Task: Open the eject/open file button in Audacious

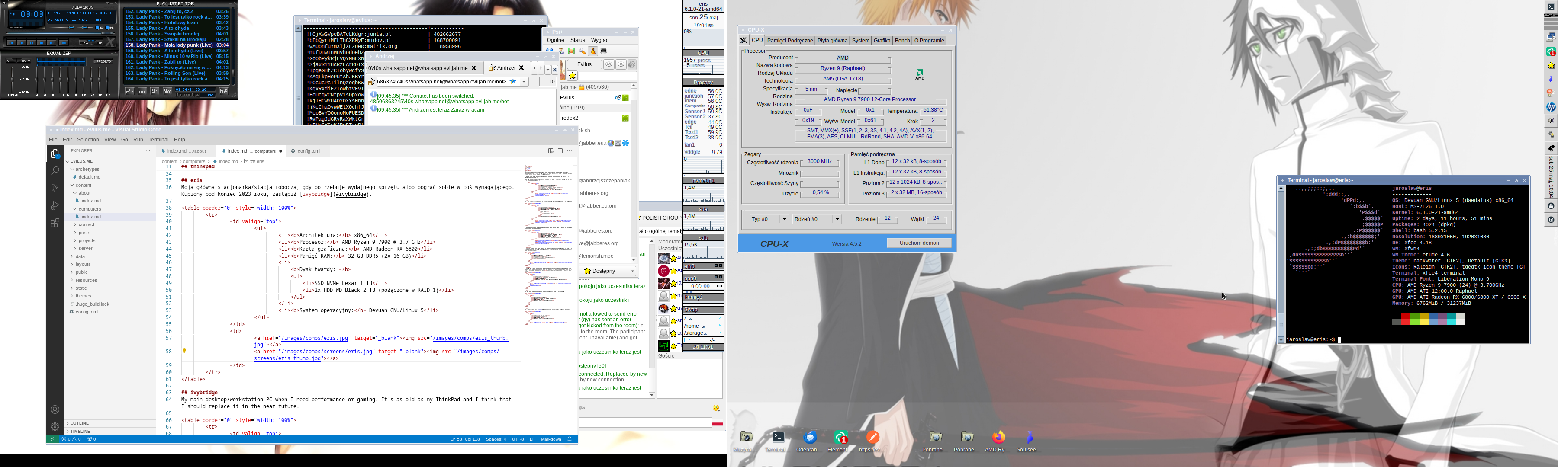Action: pyautogui.click(x=64, y=43)
